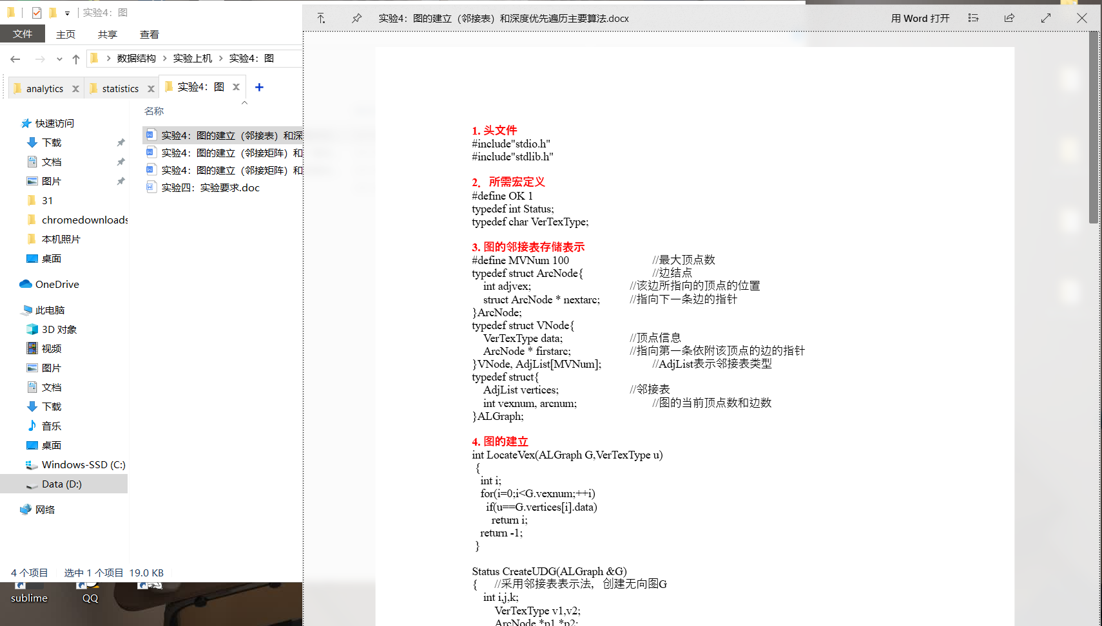Image resolution: width=1102 pixels, height=626 pixels.
Task: Select the file 实验4：图的建立（邻接表）
Action: [x=222, y=135]
